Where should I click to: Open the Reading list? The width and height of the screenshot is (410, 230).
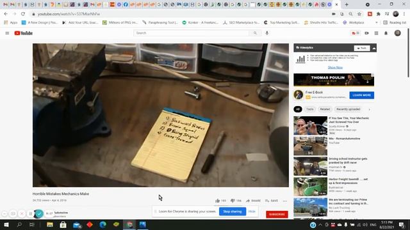point(395,23)
